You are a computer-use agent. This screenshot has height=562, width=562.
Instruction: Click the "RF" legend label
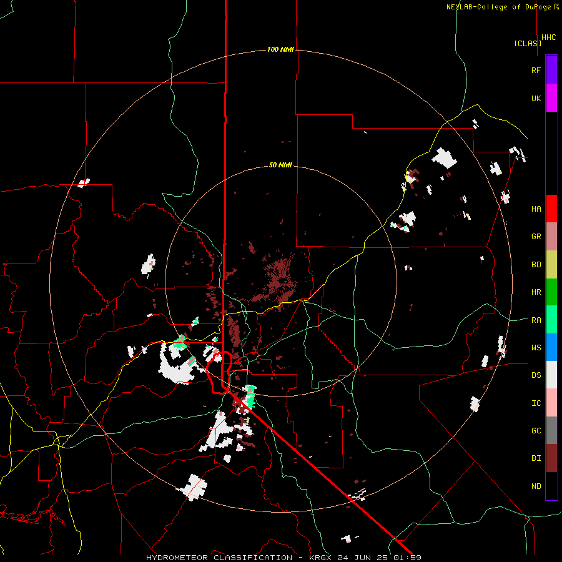point(536,70)
